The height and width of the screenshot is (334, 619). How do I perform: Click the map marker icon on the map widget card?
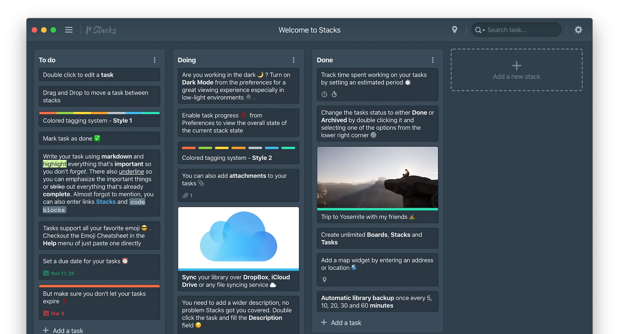[324, 279]
